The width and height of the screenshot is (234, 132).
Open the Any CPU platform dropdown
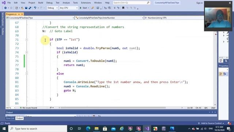[68, 8]
